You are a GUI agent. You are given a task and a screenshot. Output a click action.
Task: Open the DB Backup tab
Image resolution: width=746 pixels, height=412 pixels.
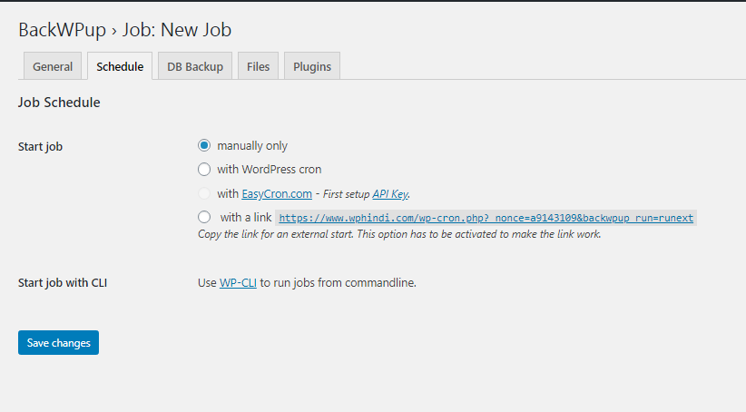click(x=195, y=66)
